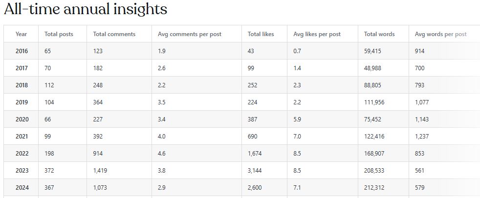Click the All-time annual insights heading
The width and height of the screenshot is (480, 198).
click(x=86, y=9)
